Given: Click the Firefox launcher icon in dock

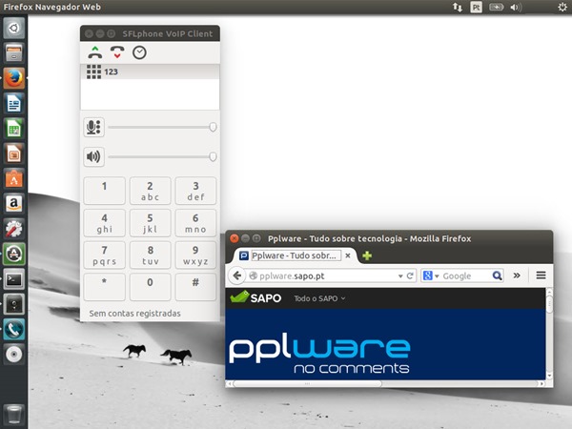Looking at the screenshot, I should click(14, 78).
